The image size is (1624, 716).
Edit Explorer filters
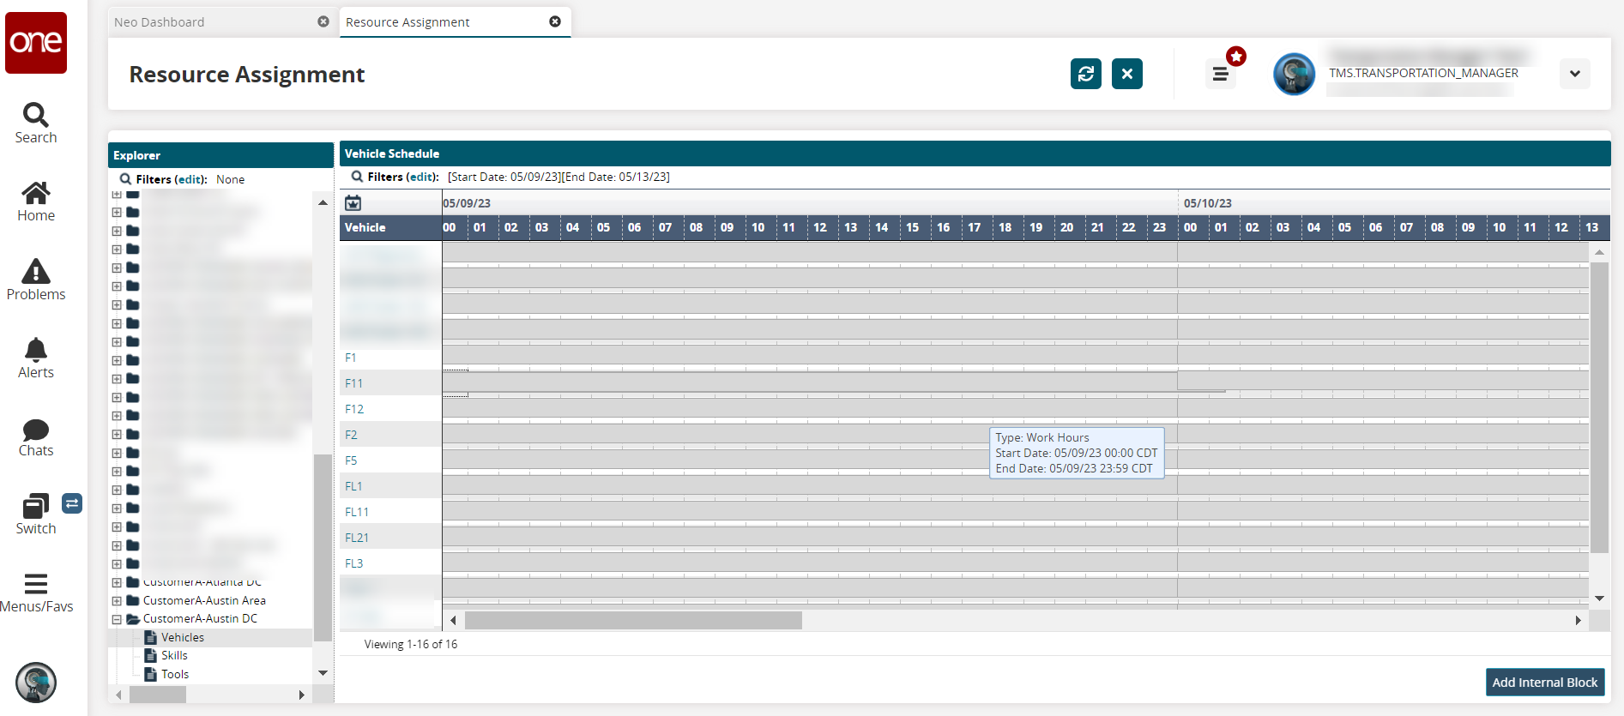(x=191, y=179)
